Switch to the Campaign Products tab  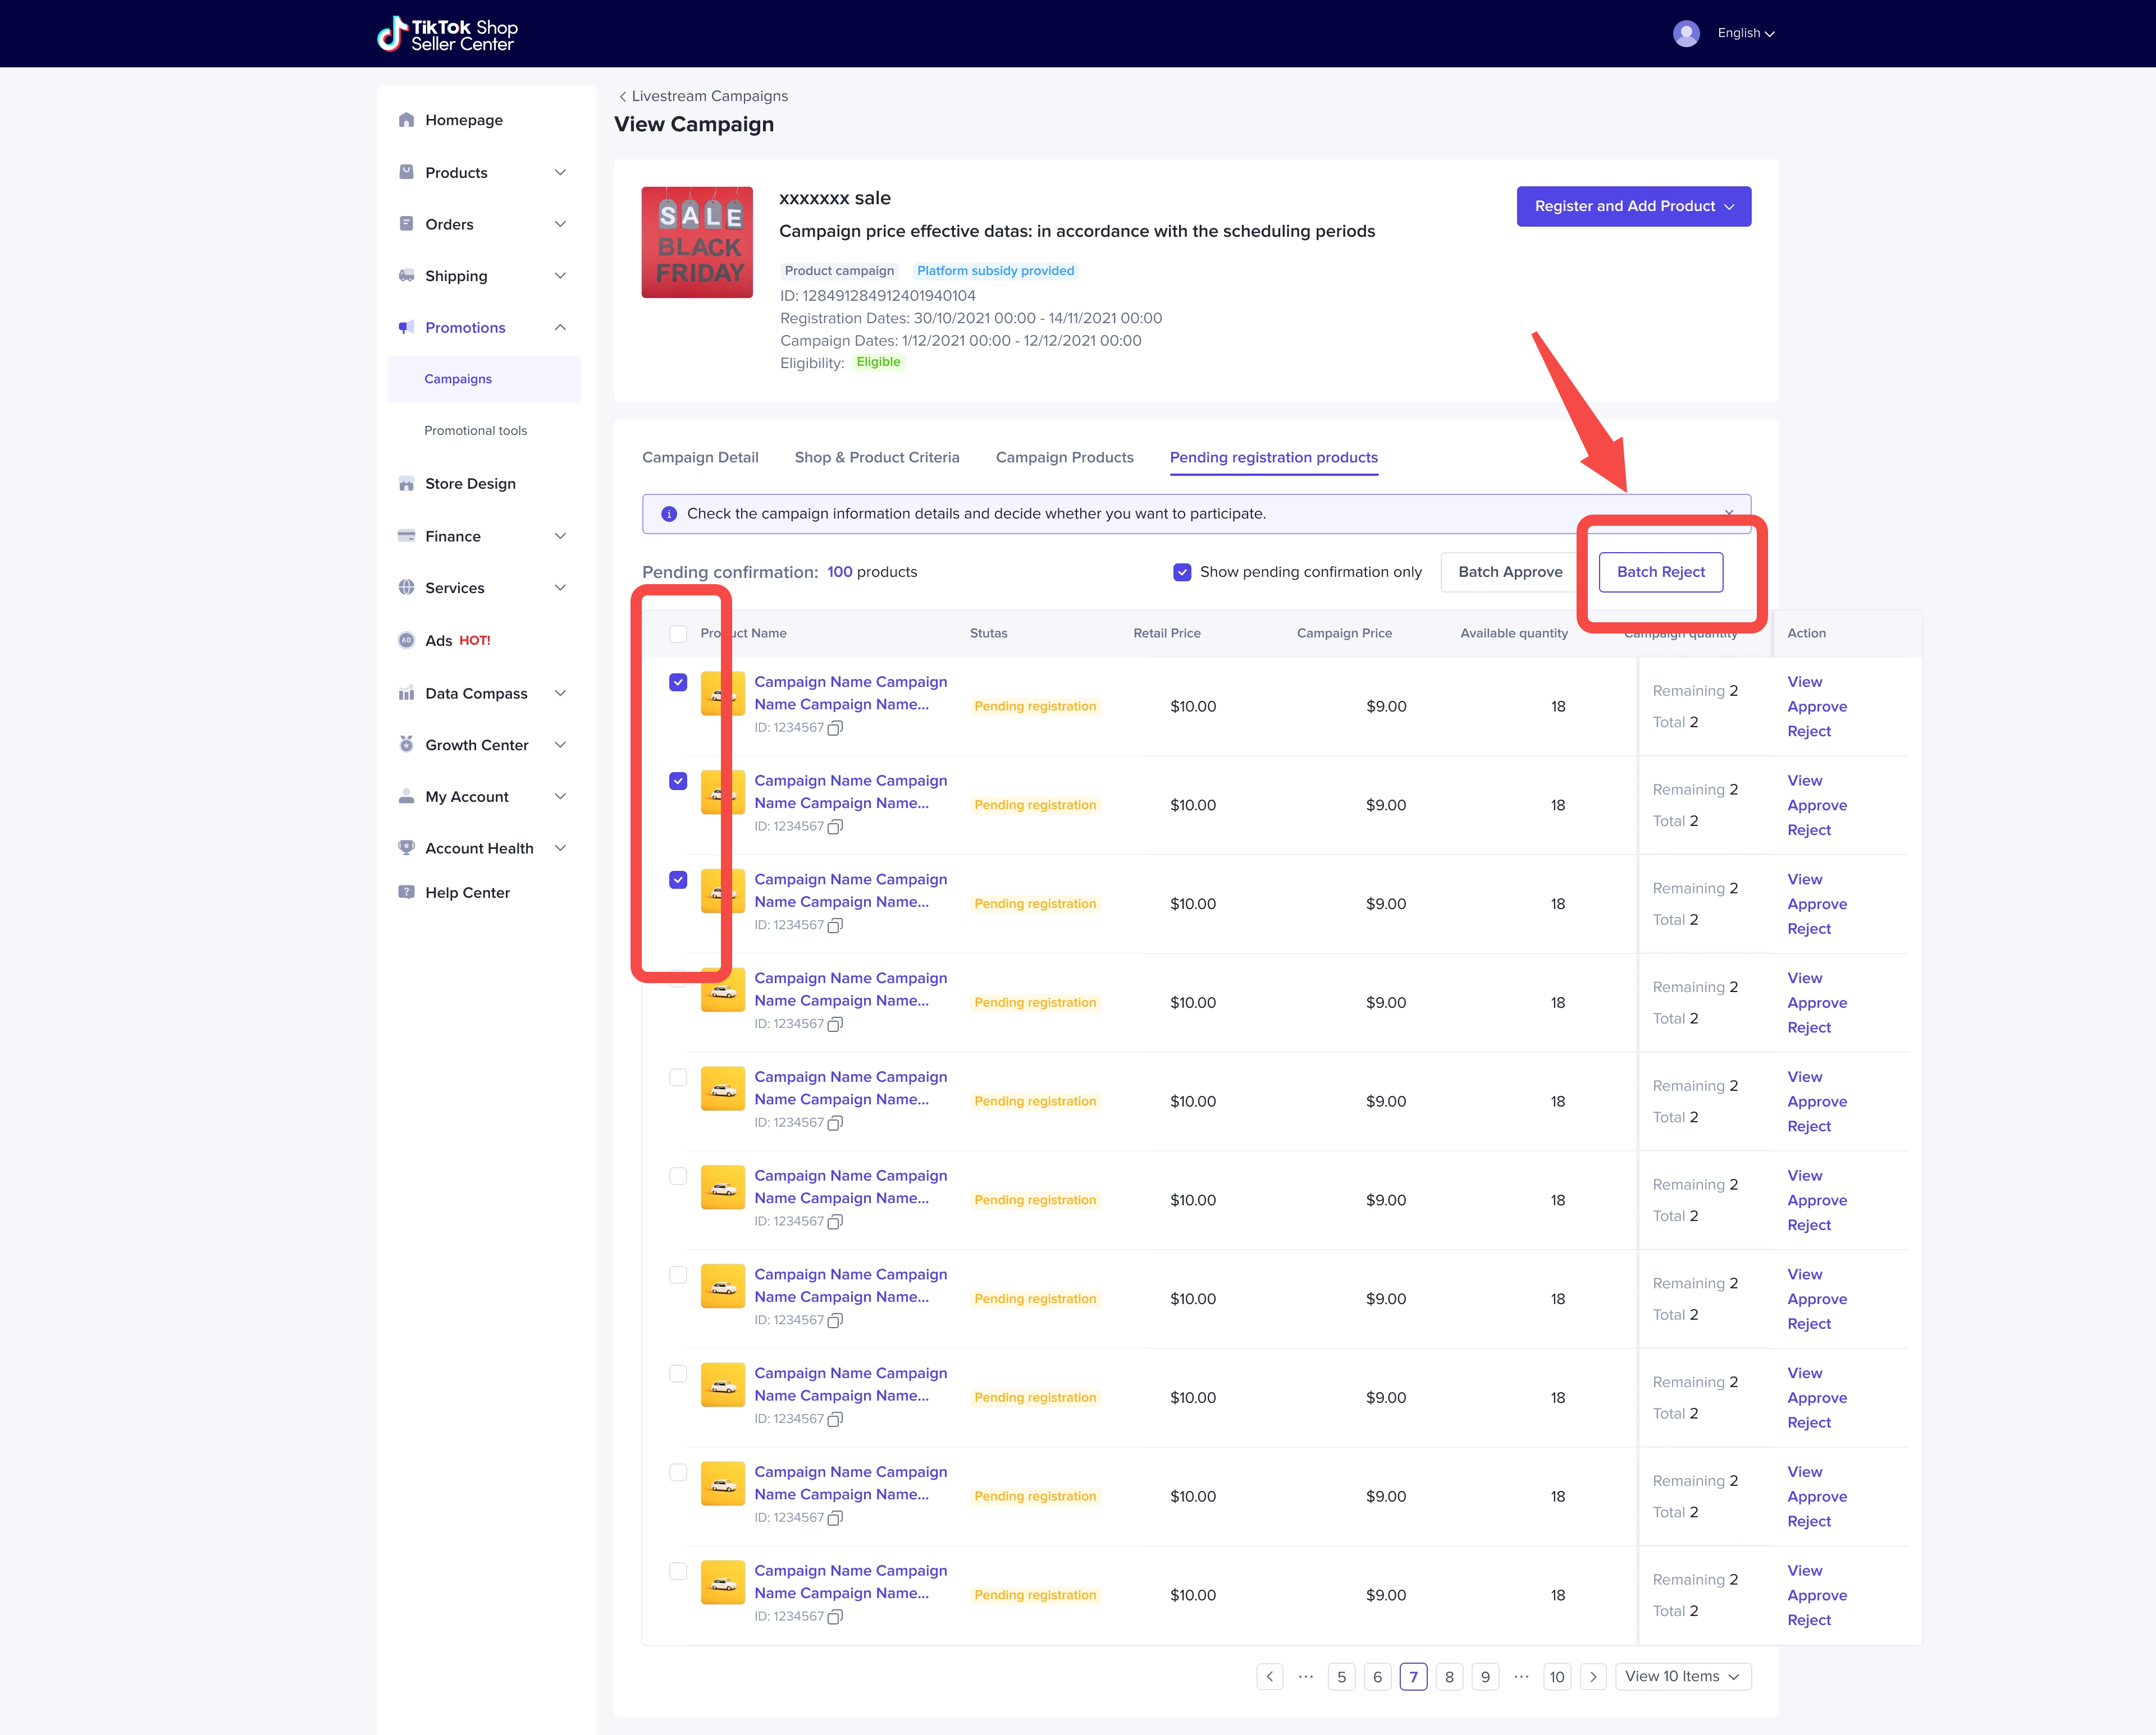pos(1064,457)
